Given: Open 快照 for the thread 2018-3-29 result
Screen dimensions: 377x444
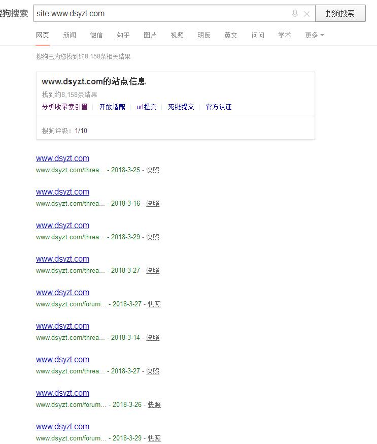Looking at the screenshot, I should click(153, 237).
